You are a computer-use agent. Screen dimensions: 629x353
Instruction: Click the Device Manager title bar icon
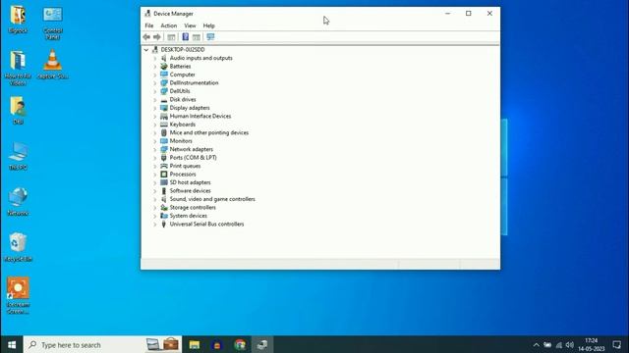(x=147, y=14)
